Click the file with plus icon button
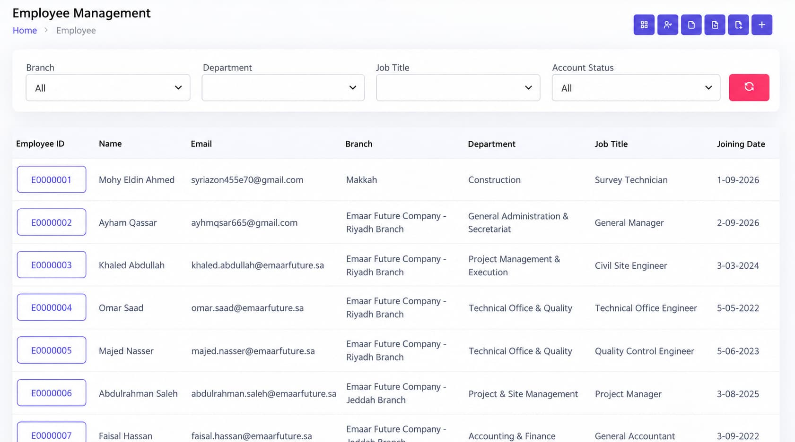The height and width of the screenshot is (442, 795). click(x=738, y=25)
